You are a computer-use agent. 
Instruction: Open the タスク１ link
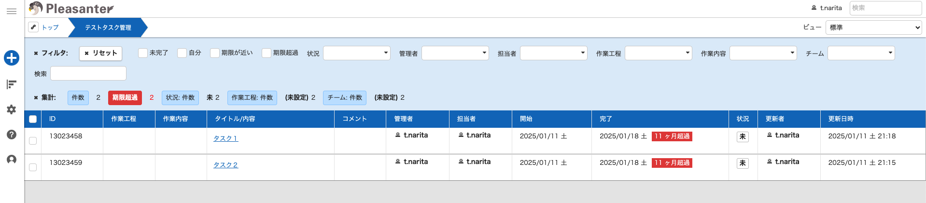[x=225, y=138]
